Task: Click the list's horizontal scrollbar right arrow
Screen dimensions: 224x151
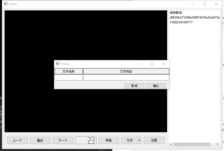Action: tap(218, 144)
